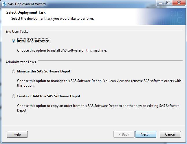The width and height of the screenshot is (187, 144).
Task: Click the disabled < Back button
Action: (124, 134)
